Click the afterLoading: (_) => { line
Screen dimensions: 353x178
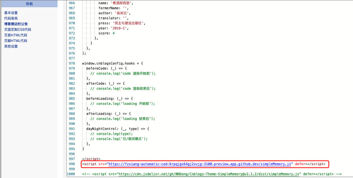tap(109, 114)
